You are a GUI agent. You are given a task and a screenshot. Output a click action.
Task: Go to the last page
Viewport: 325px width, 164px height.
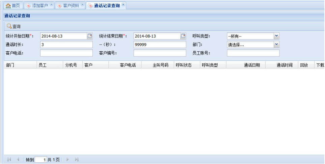[x=77, y=159]
